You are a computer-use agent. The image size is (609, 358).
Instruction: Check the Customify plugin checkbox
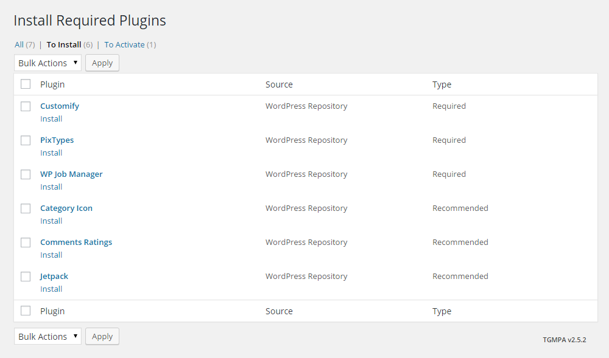point(26,106)
